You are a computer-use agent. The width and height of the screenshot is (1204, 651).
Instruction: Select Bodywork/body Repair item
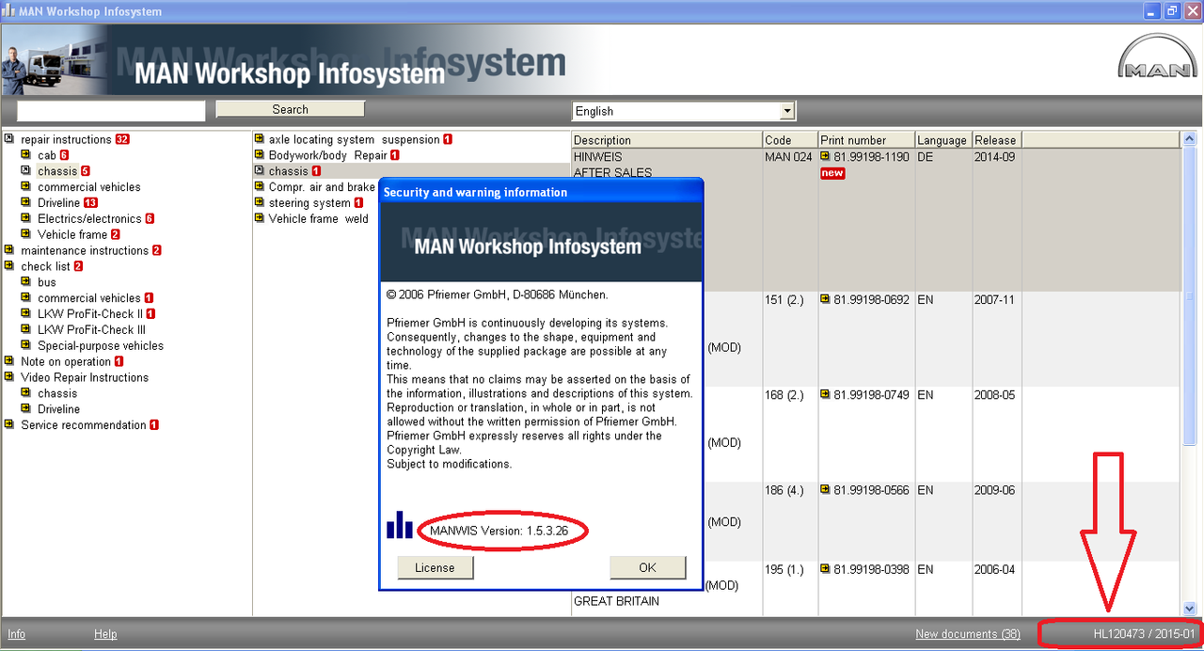[x=327, y=155]
